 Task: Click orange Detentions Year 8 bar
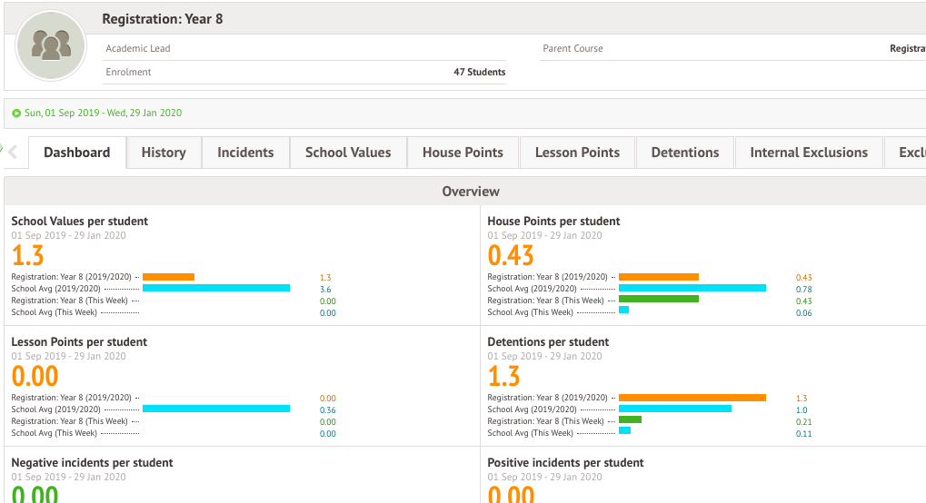[x=692, y=398]
